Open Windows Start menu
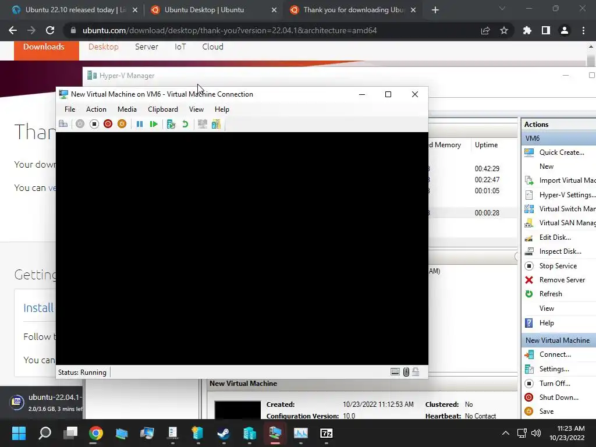The height and width of the screenshot is (447, 596). pos(19,433)
